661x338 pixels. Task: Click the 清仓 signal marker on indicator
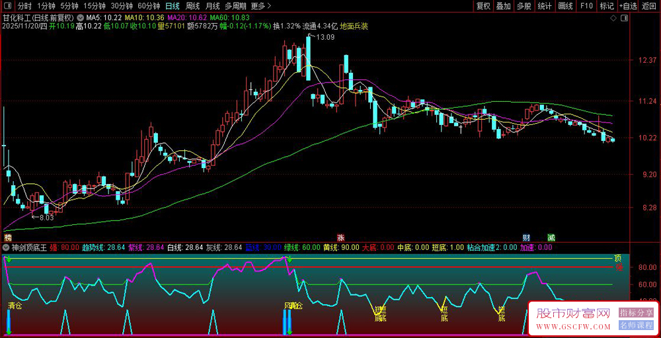pos(15,306)
